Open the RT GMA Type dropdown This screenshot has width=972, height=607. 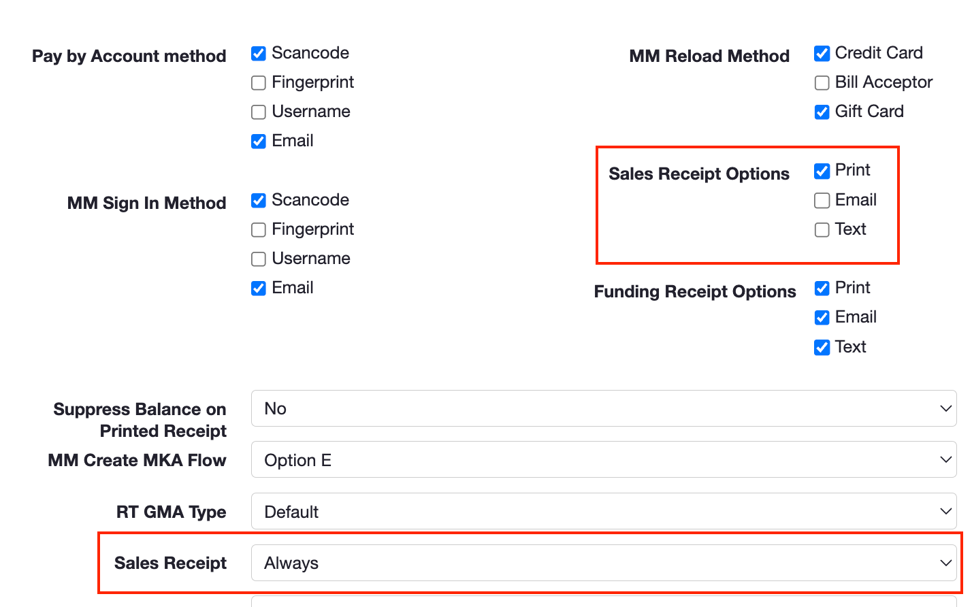[604, 512]
